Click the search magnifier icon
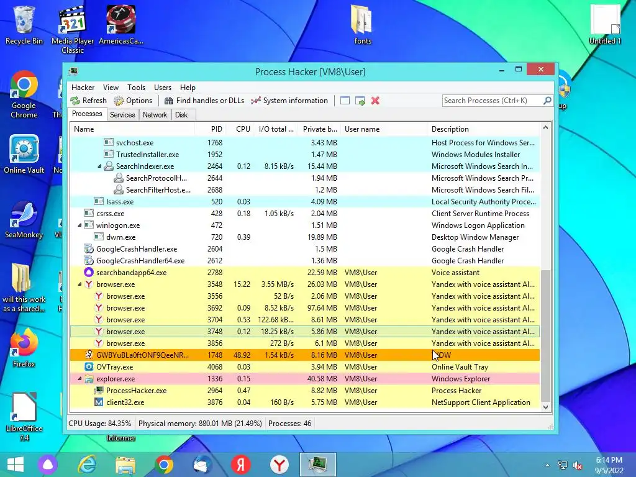 point(547,100)
